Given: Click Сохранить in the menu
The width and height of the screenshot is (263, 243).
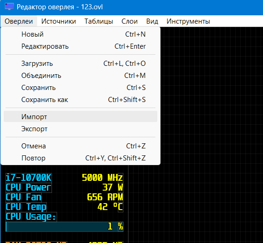Looking at the screenshot, I should point(81,88).
